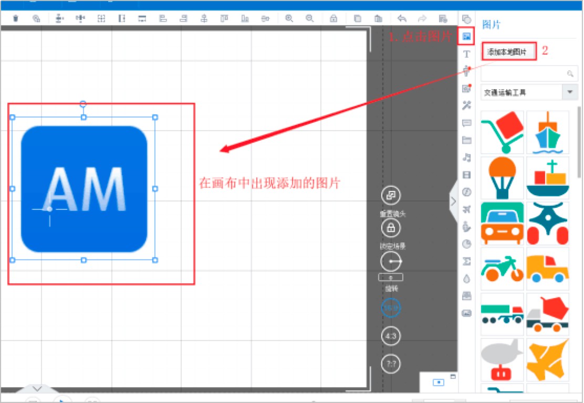Select the front-view car image
The width and height of the screenshot is (584, 403).
pyautogui.click(x=502, y=223)
